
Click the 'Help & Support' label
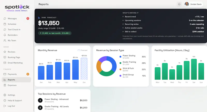(15, 100)
